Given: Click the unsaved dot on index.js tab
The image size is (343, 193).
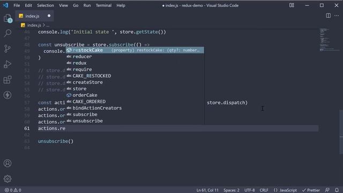Looking at the screenshot, I should tap(49, 16).
